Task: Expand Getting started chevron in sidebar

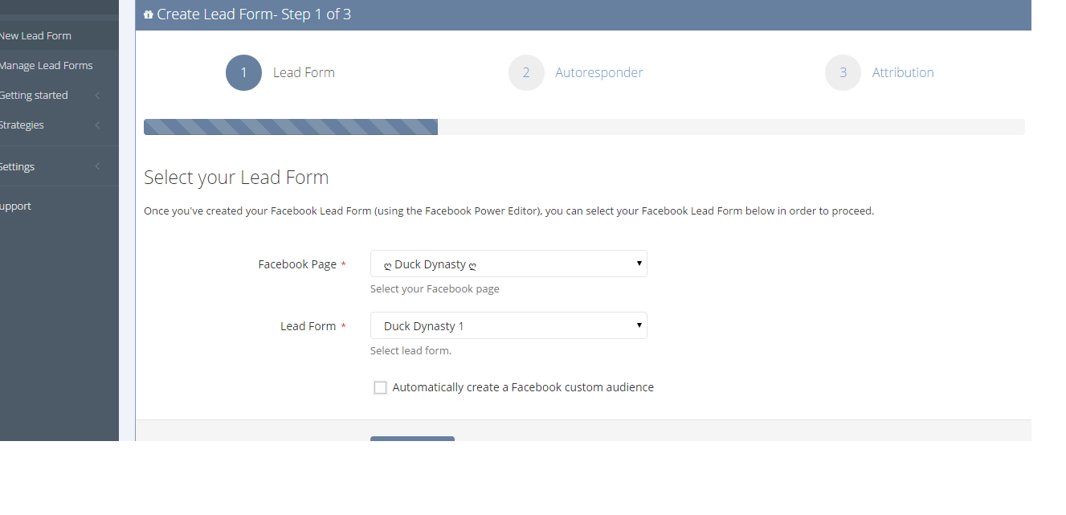Action: 97,96
